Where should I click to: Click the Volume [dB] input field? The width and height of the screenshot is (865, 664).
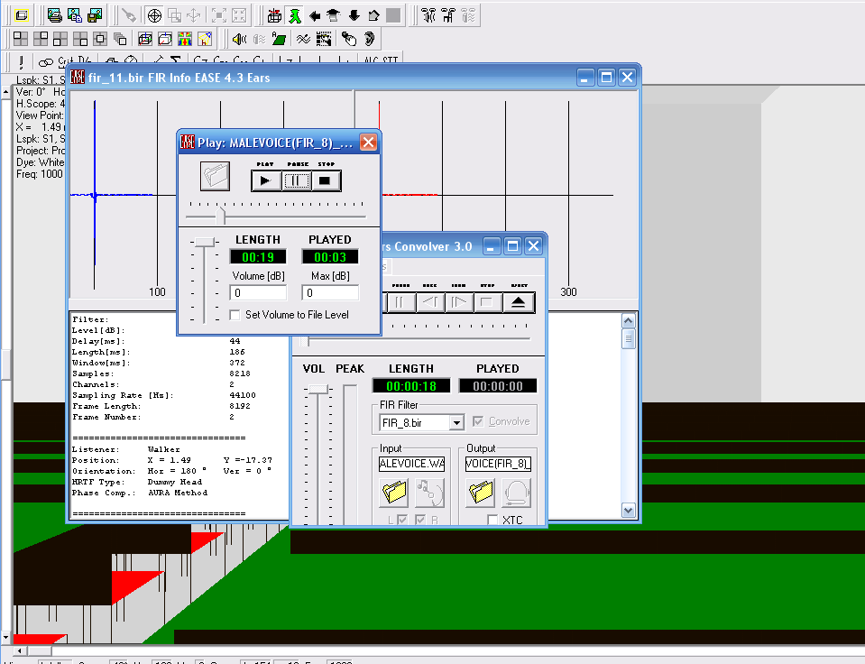pos(258,292)
